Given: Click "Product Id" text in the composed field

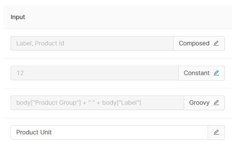Looking at the screenshot, I should click(x=49, y=43).
